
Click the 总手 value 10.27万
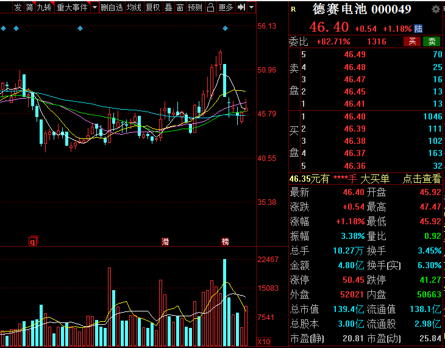pos(348,250)
